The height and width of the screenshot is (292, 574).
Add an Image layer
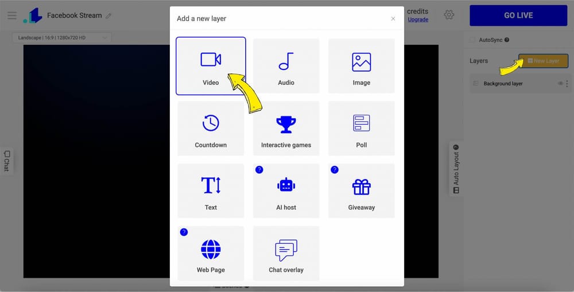coord(361,66)
